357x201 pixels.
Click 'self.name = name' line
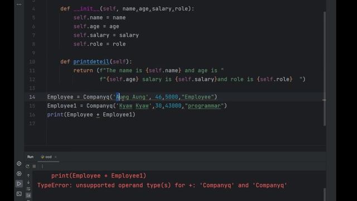[x=99, y=17]
